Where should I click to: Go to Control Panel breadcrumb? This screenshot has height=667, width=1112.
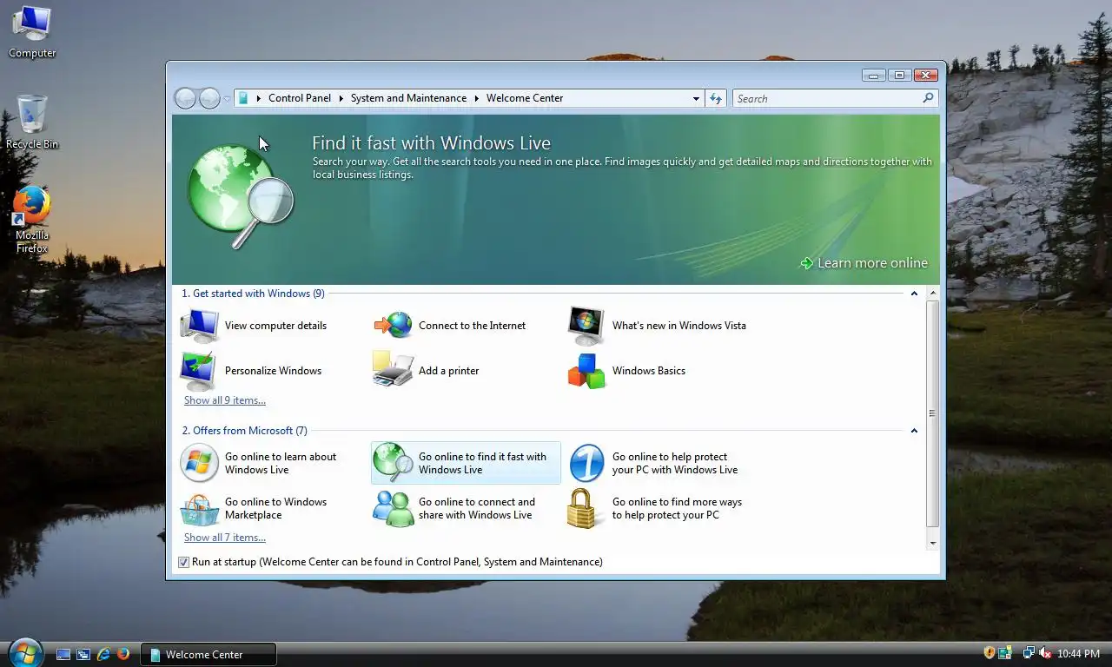pos(300,98)
